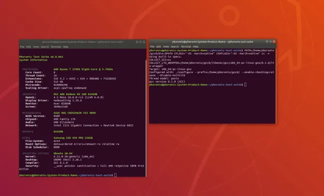Close the gcc output terminal window

pos(274,42)
